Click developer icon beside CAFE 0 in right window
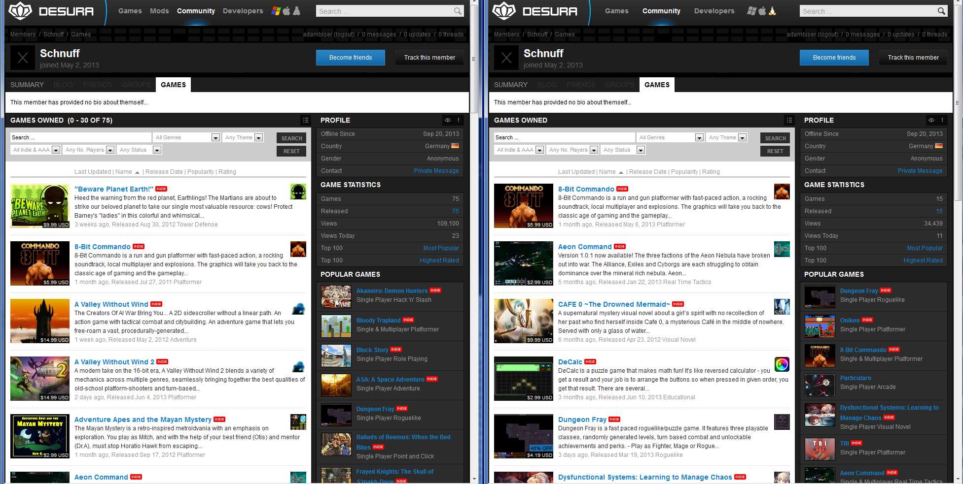The width and height of the screenshot is (963, 484). point(782,307)
